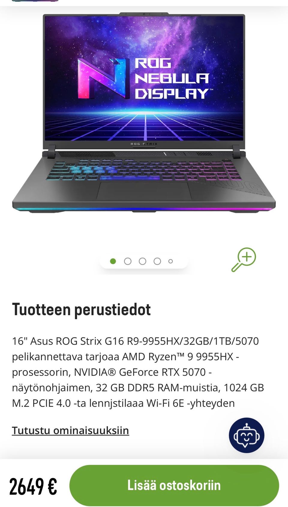The width and height of the screenshot is (288, 507).
Task: Open the ROG Strix laptop product photo
Action: click(144, 113)
